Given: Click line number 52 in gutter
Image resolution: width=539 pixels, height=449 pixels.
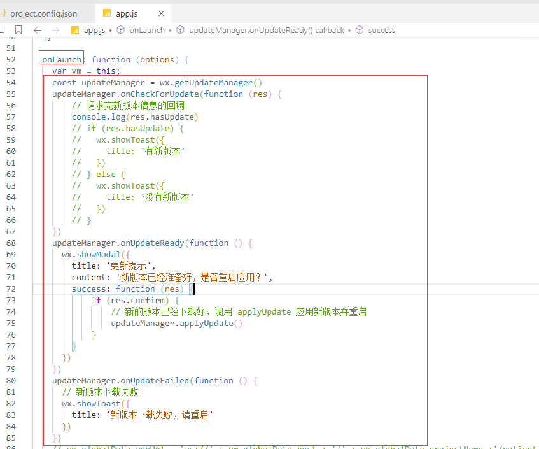Looking at the screenshot, I should 11,59.
